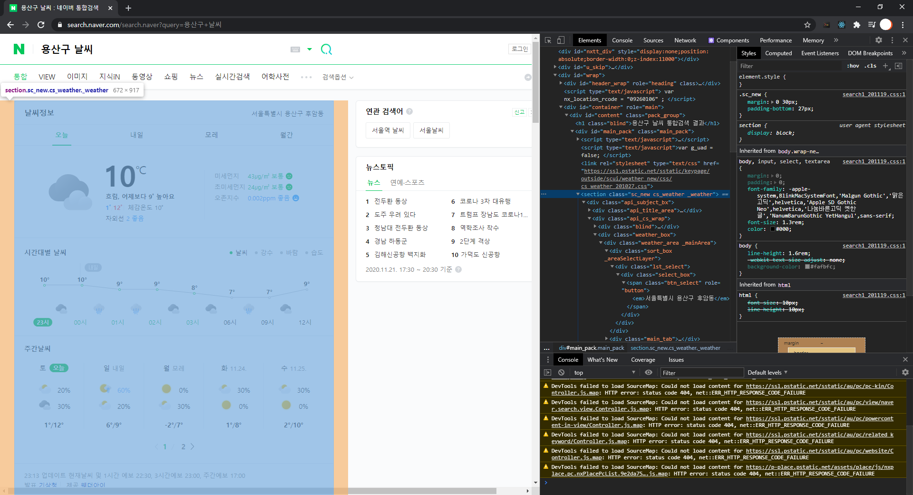Switch news topic to 연예·스포츠 tab

408,182
